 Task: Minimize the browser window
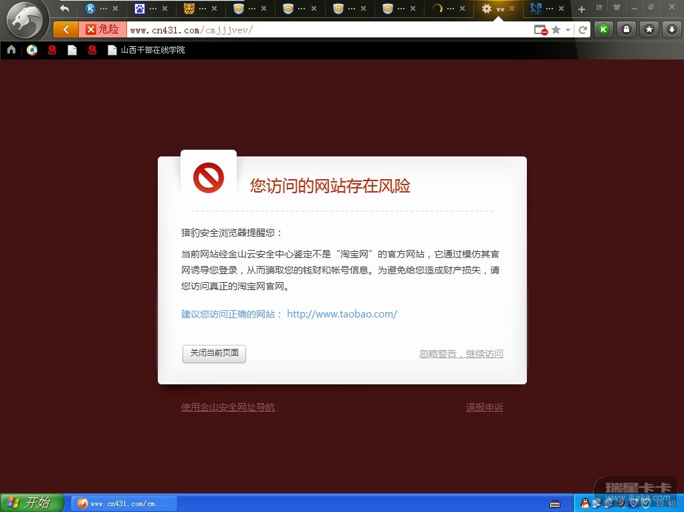tap(635, 8)
